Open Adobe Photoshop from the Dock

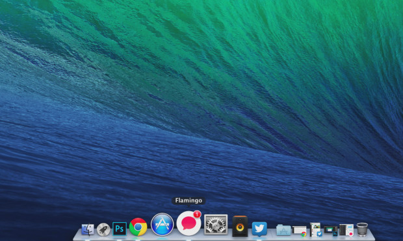120,229
